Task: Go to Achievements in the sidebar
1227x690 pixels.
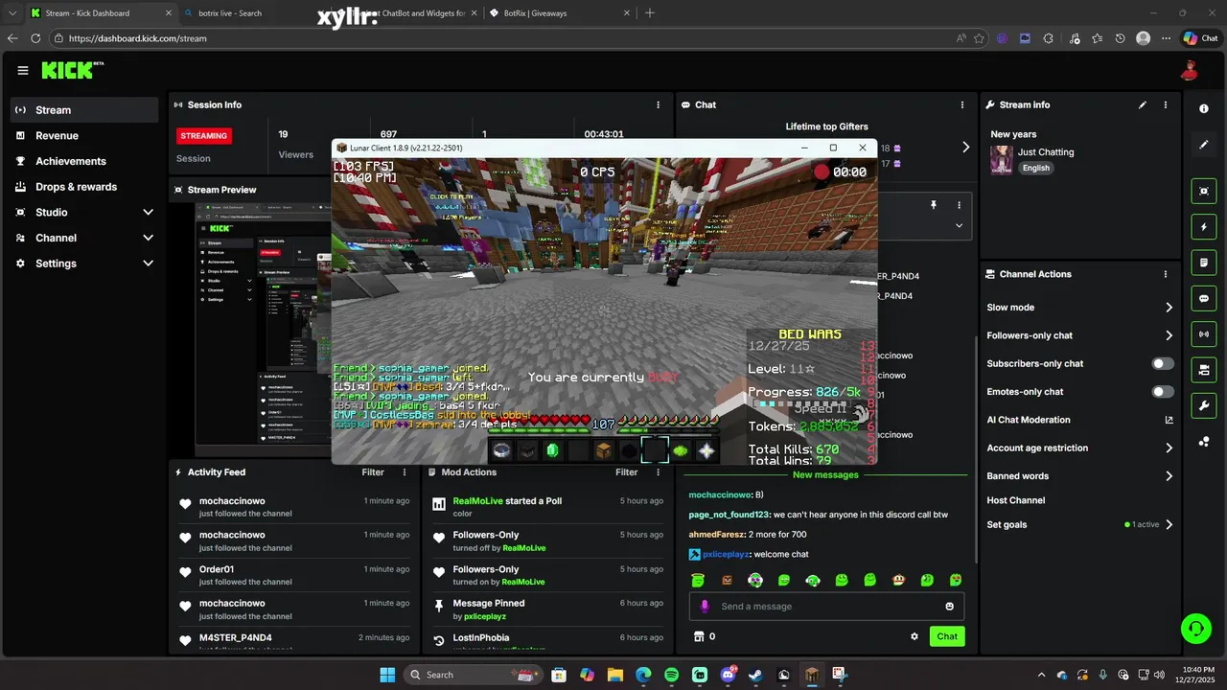Action: pyautogui.click(x=84, y=161)
